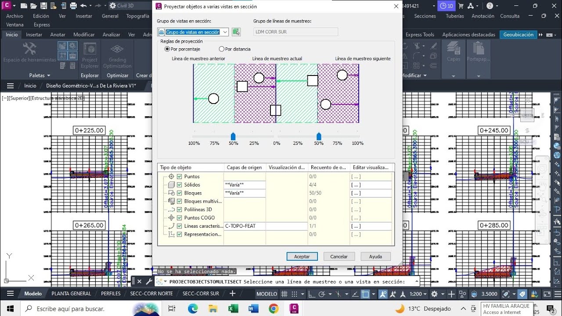Image resolution: width=562 pixels, height=316 pixels.
Task: Toggle the Bloques checkbox
Action: point(179,193)
